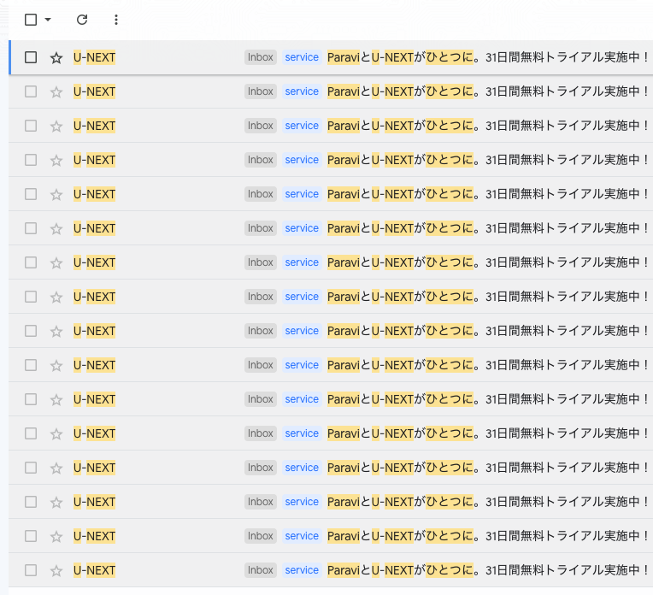Click the service label on sixth email

coord(302,228)
